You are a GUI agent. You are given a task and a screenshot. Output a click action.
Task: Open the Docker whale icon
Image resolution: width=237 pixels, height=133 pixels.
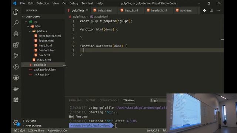pyautogui.click(x=16, y=89)
